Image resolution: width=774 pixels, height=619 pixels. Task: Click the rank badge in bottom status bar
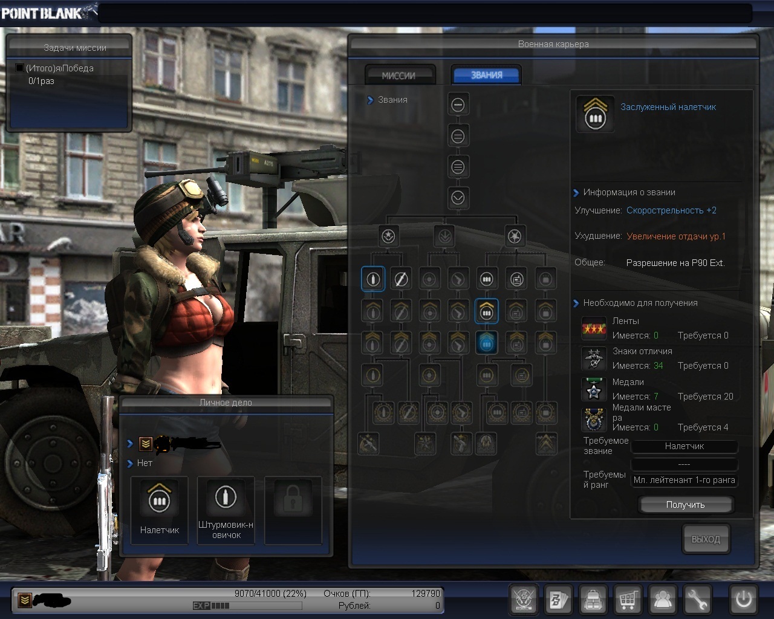(x=24, y=600)
